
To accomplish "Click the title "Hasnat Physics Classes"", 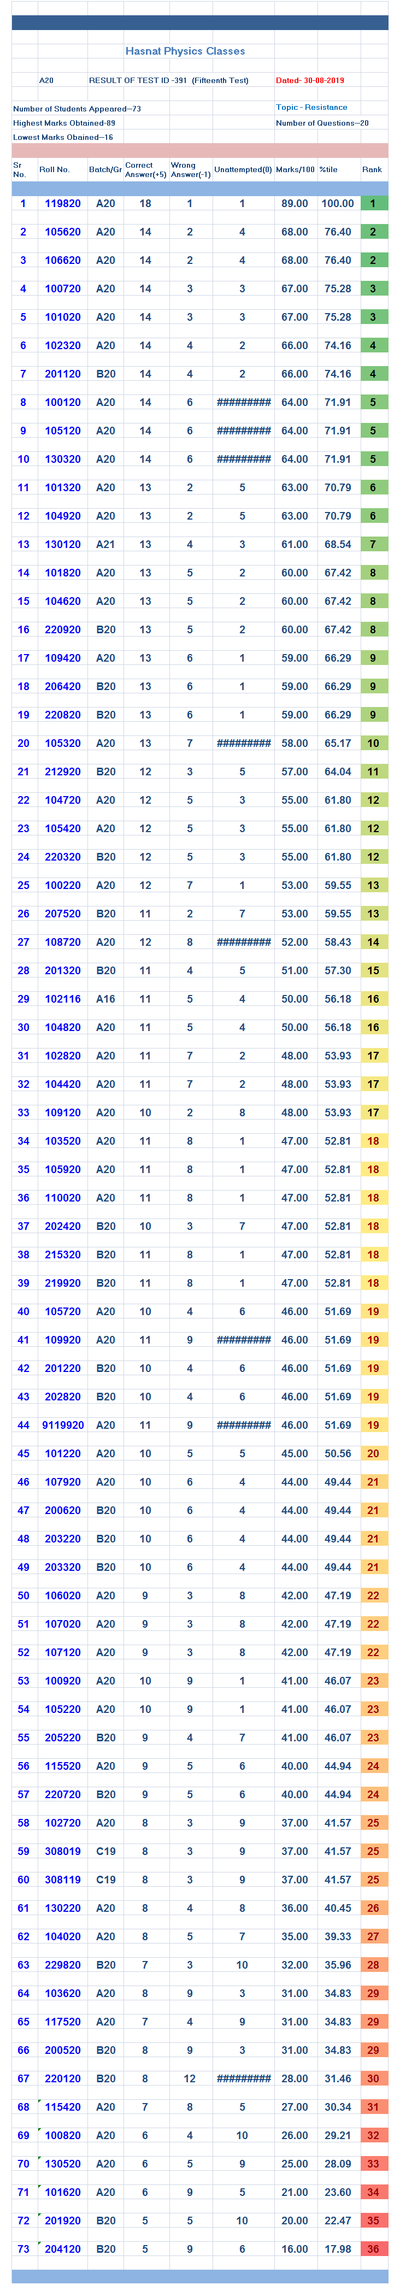I will [185, 51].
